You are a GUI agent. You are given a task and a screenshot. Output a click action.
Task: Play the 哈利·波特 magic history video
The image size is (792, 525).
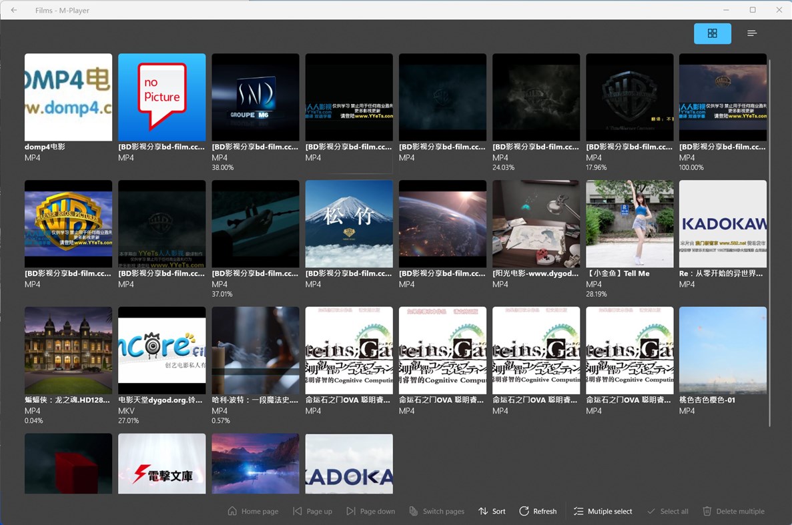[255, 350]
